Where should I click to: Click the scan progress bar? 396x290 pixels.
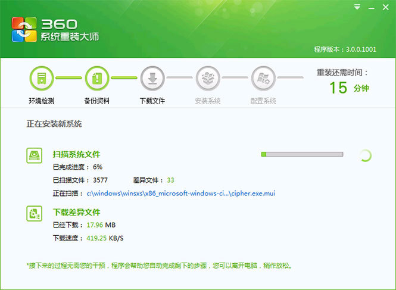pos(302,154)
